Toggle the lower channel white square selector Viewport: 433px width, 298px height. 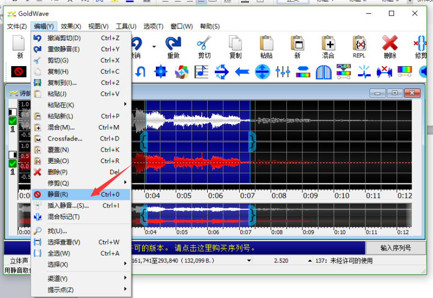(13, 155)
